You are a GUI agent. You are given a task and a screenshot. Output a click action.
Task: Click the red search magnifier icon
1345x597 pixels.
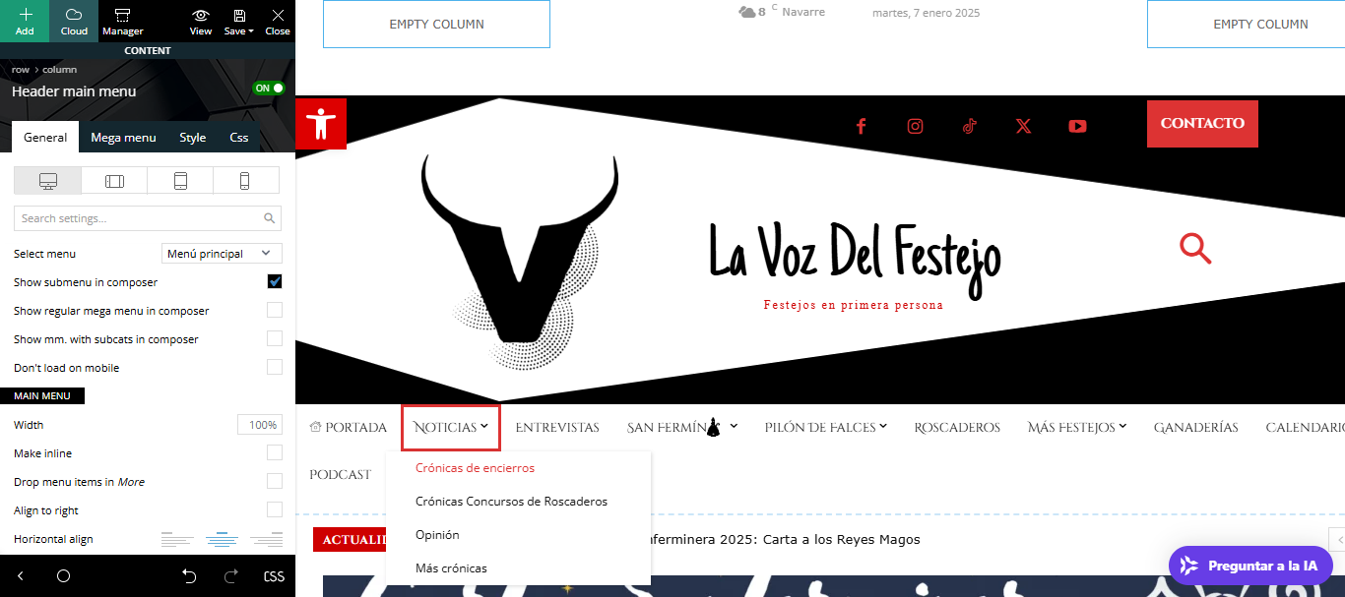click(x=1195, y=248)
